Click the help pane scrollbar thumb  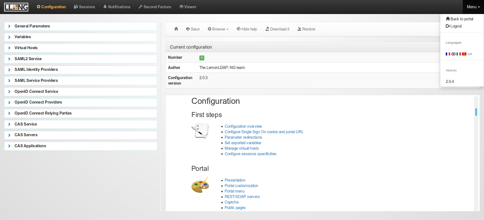click(476, 112)
